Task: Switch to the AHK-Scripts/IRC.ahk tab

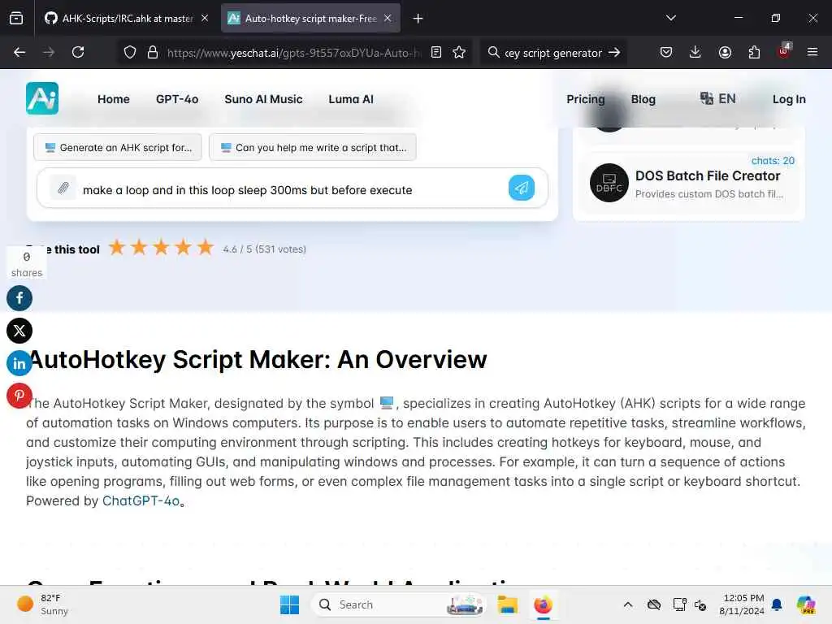Action: [x=126, y=19]
